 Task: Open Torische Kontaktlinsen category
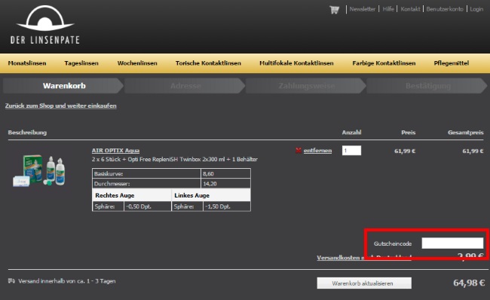click(208, 63)
